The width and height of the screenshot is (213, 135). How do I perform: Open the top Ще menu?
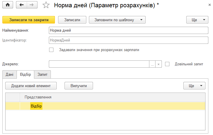pyautogui.click(x=197, y=20)
